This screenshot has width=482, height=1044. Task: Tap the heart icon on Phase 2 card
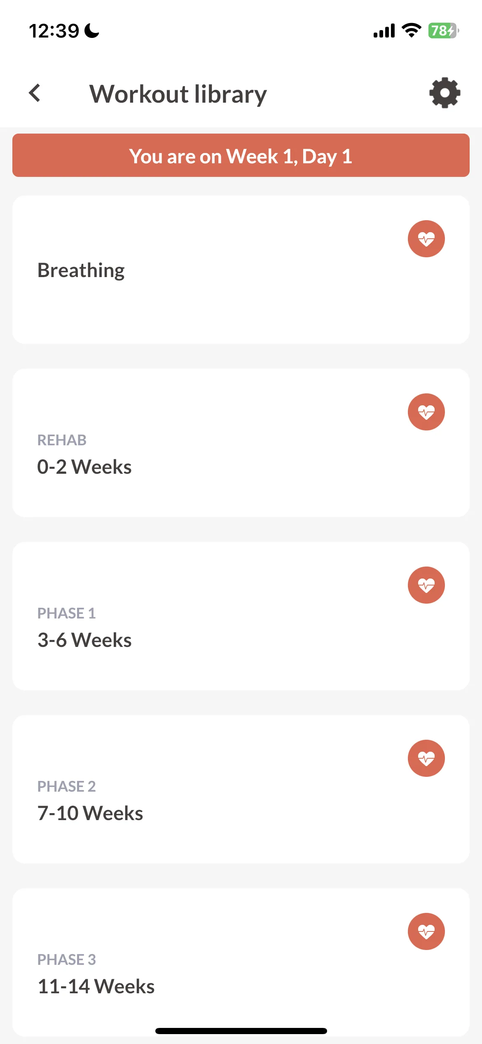tap(426, 758)
